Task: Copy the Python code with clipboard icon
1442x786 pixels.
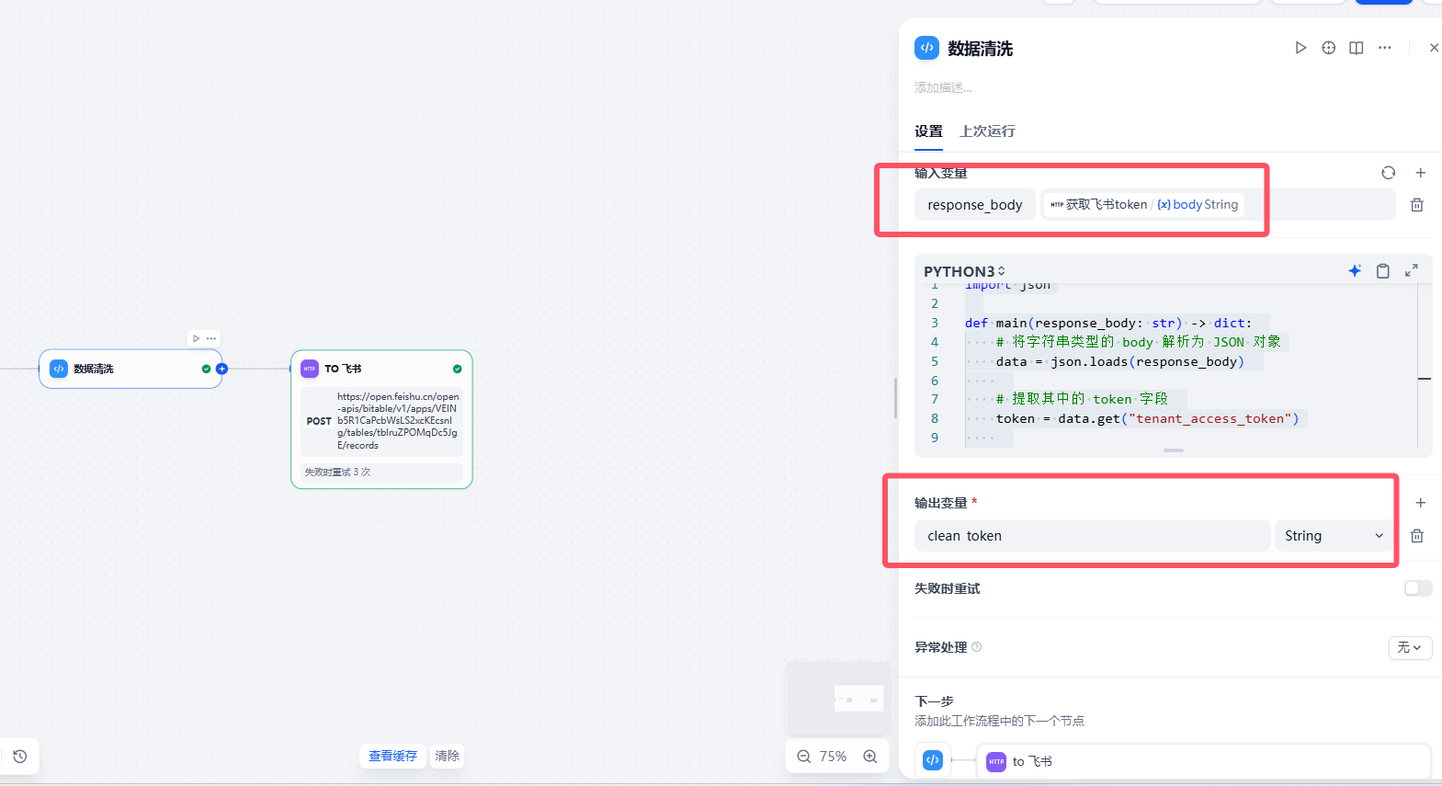Action: [1383, 270]
